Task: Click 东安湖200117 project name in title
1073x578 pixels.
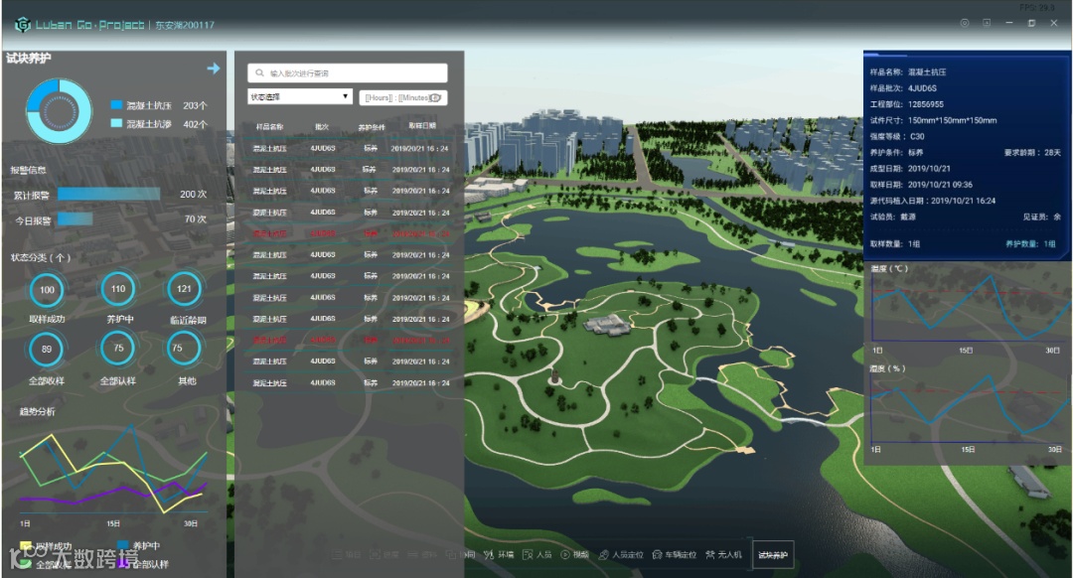Action: (185, 25)
